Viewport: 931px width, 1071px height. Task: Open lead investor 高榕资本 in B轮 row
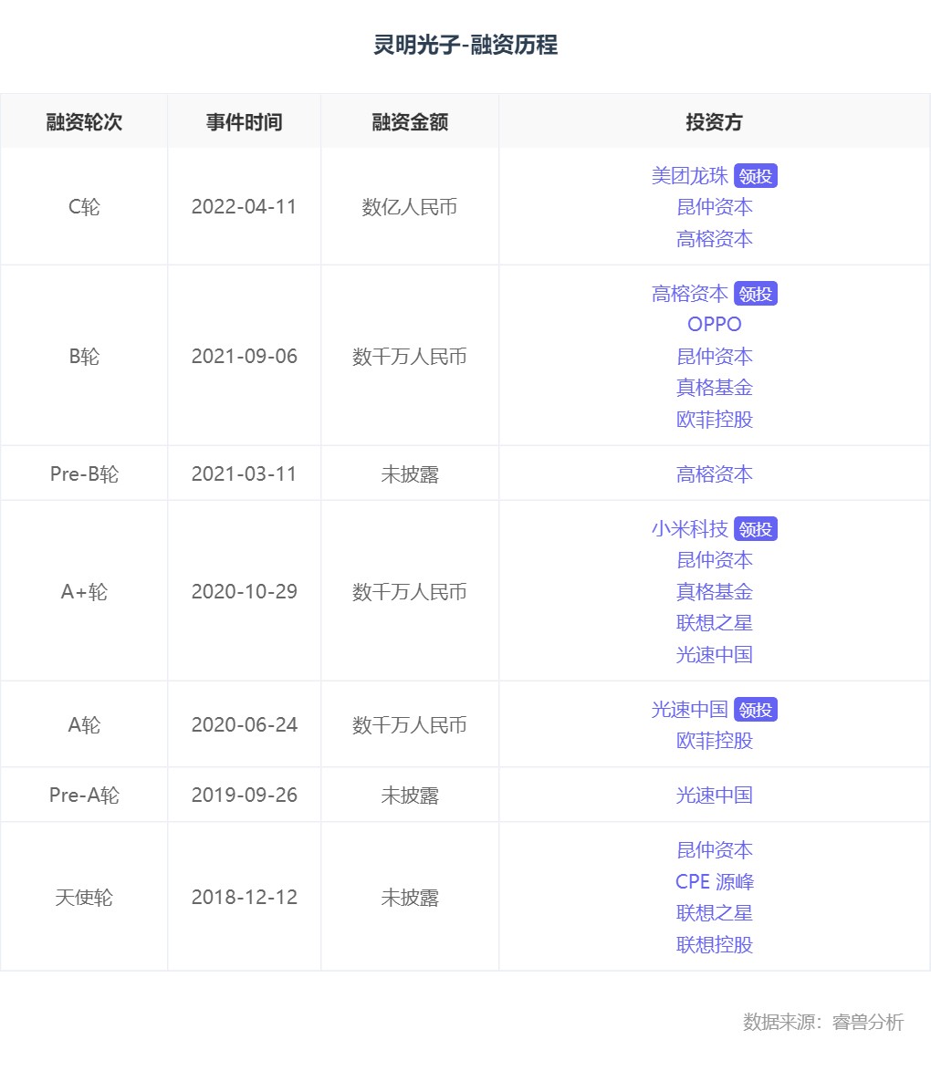pyautogui.click(x=689, y=294)
